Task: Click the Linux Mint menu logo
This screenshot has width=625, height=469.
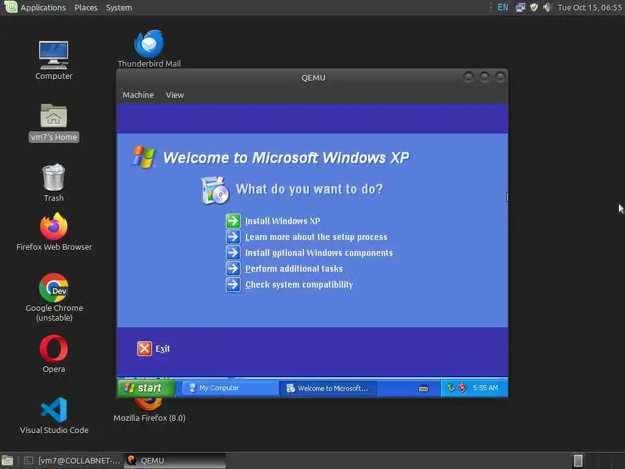Action: coord(10,7)
